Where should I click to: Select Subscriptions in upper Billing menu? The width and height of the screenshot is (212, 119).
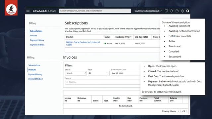[x=36, y=31]
